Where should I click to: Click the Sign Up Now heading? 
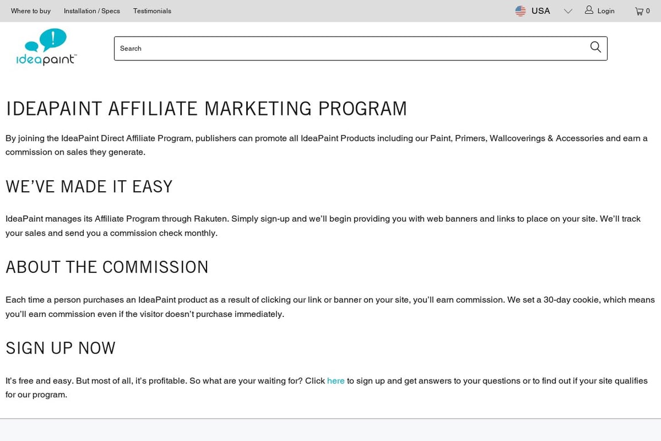(x=60, y=348)
